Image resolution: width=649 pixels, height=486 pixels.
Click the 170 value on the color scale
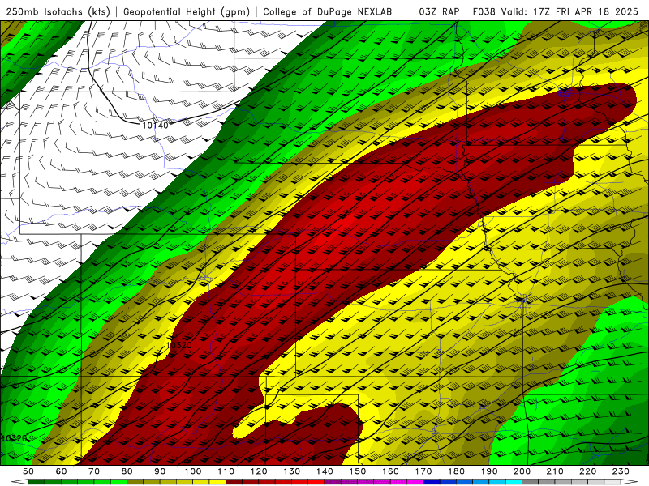pos(423,471)
